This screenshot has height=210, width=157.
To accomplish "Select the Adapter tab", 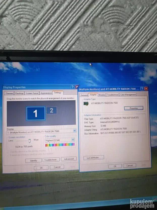I will 93,94.
